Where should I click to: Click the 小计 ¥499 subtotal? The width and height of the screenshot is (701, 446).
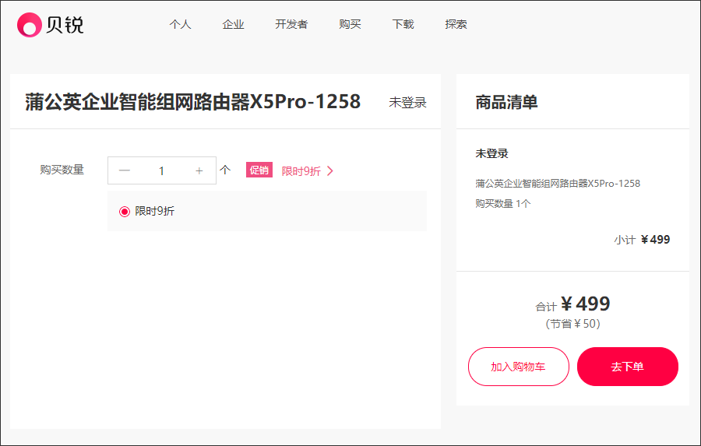click(x=642, y=240)
